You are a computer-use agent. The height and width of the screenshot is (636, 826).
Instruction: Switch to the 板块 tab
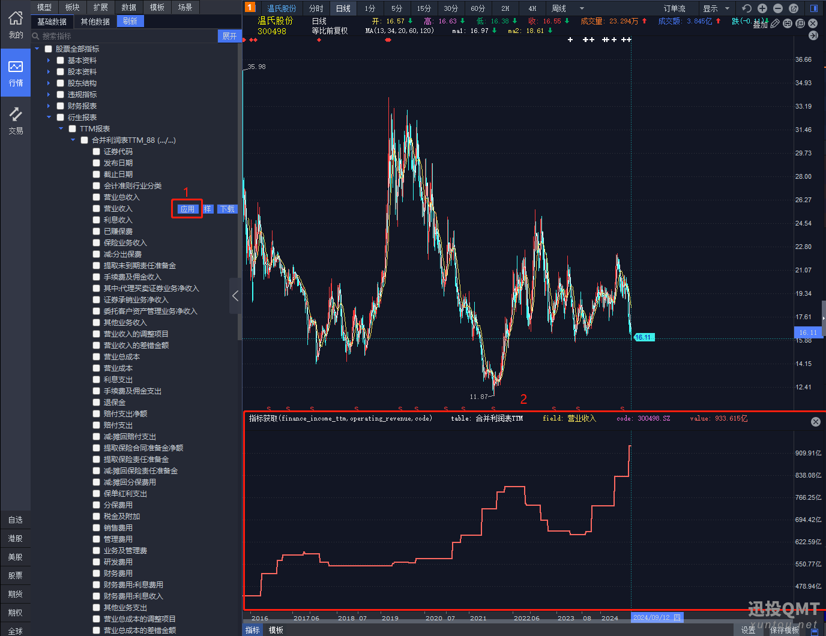73,7
